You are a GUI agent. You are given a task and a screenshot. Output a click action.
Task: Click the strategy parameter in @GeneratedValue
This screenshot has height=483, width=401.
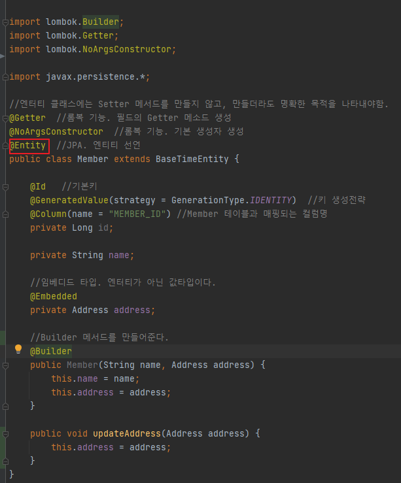click(x=134, y=200)
